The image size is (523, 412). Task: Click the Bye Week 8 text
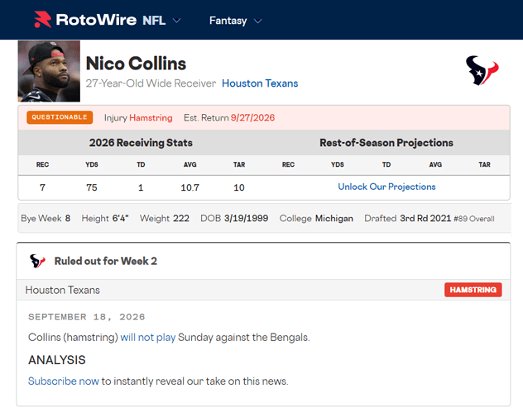pyautogui.click(x=46, y=218)
